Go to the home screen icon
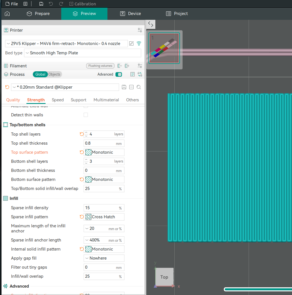Viewport: 292px width, 295px height. [7, 14]
